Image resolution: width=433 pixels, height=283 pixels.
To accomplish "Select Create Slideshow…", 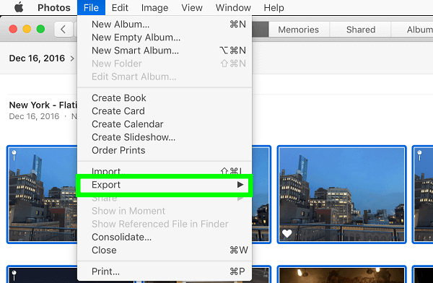I will coord(165,137).
